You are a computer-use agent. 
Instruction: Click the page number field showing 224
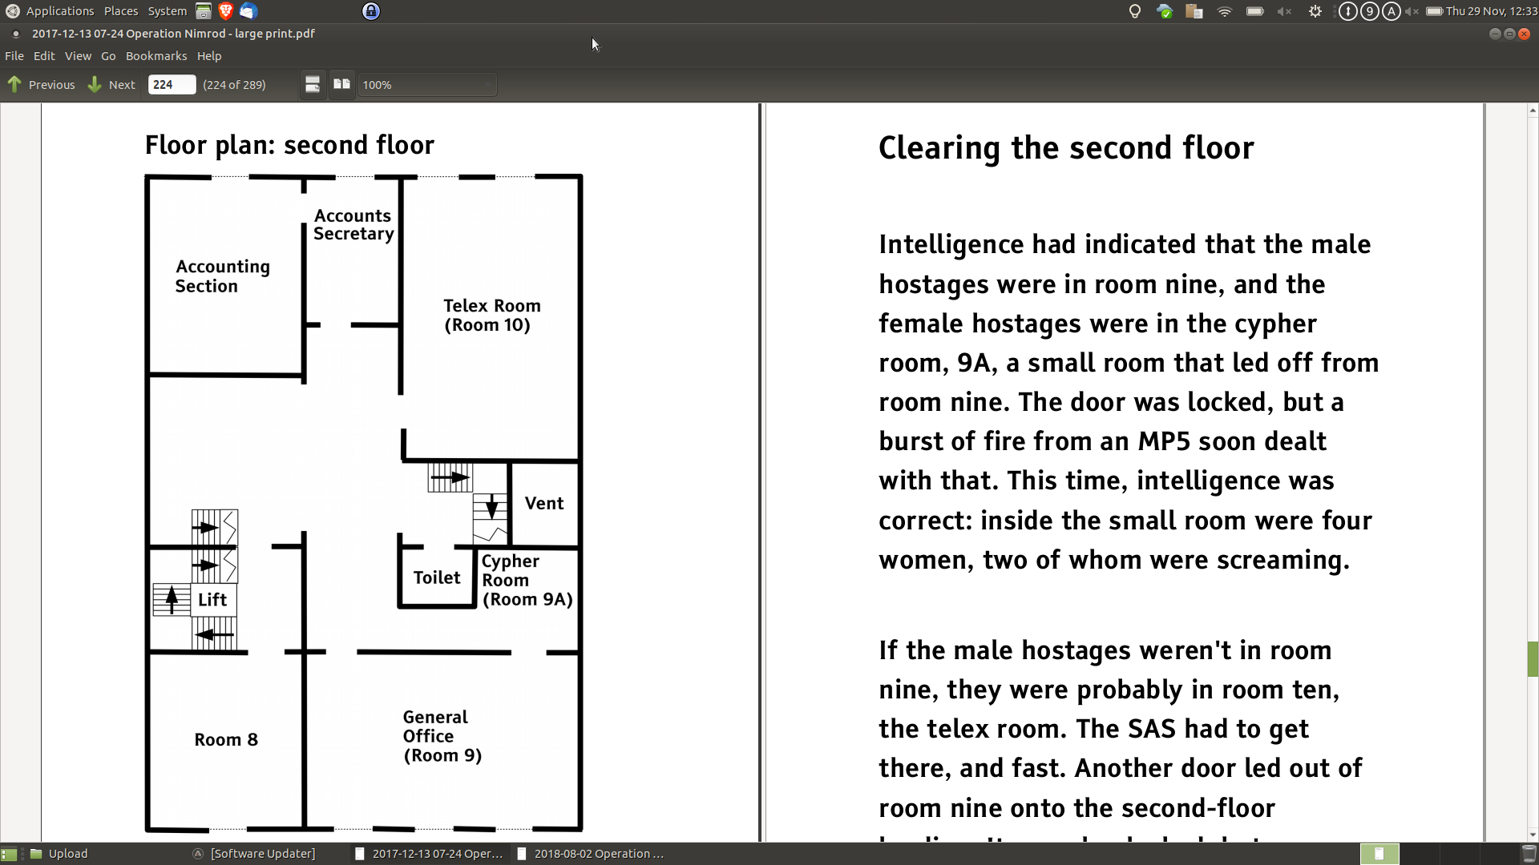coord(172,85)
